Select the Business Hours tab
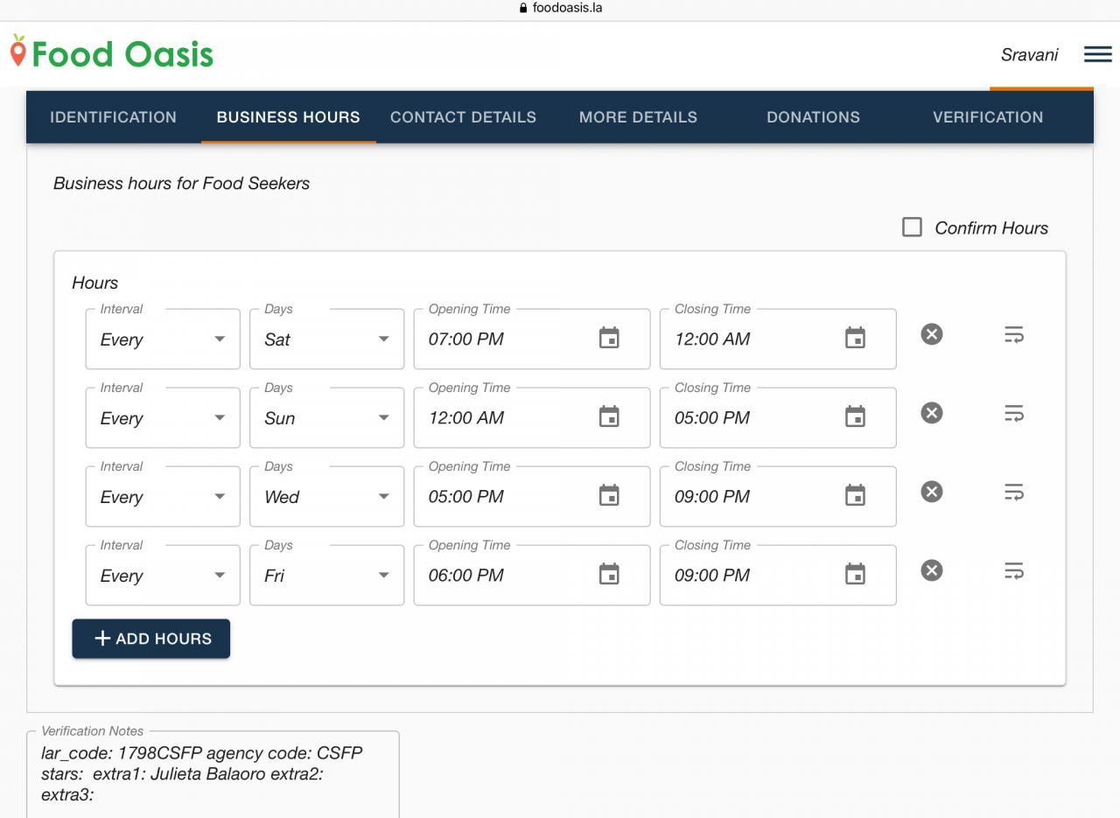The image size is (1120, 818). [289, 117]
